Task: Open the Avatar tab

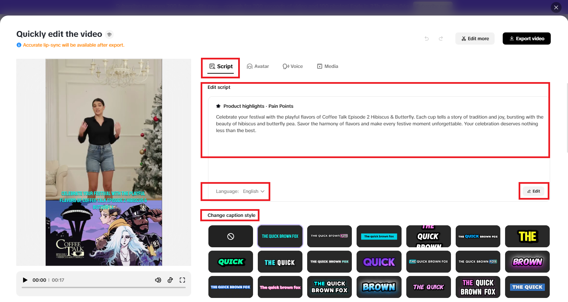Action: [258, 67]
